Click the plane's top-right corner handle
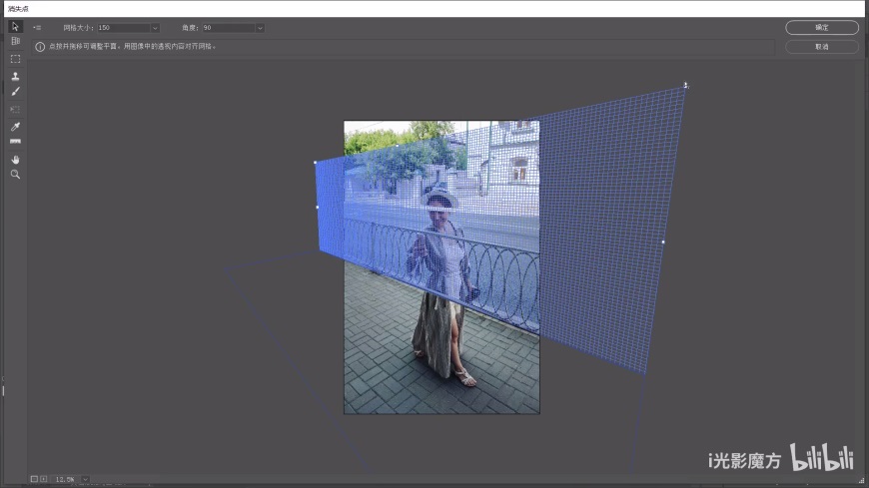Screen dimensions: 869x488 685,85
